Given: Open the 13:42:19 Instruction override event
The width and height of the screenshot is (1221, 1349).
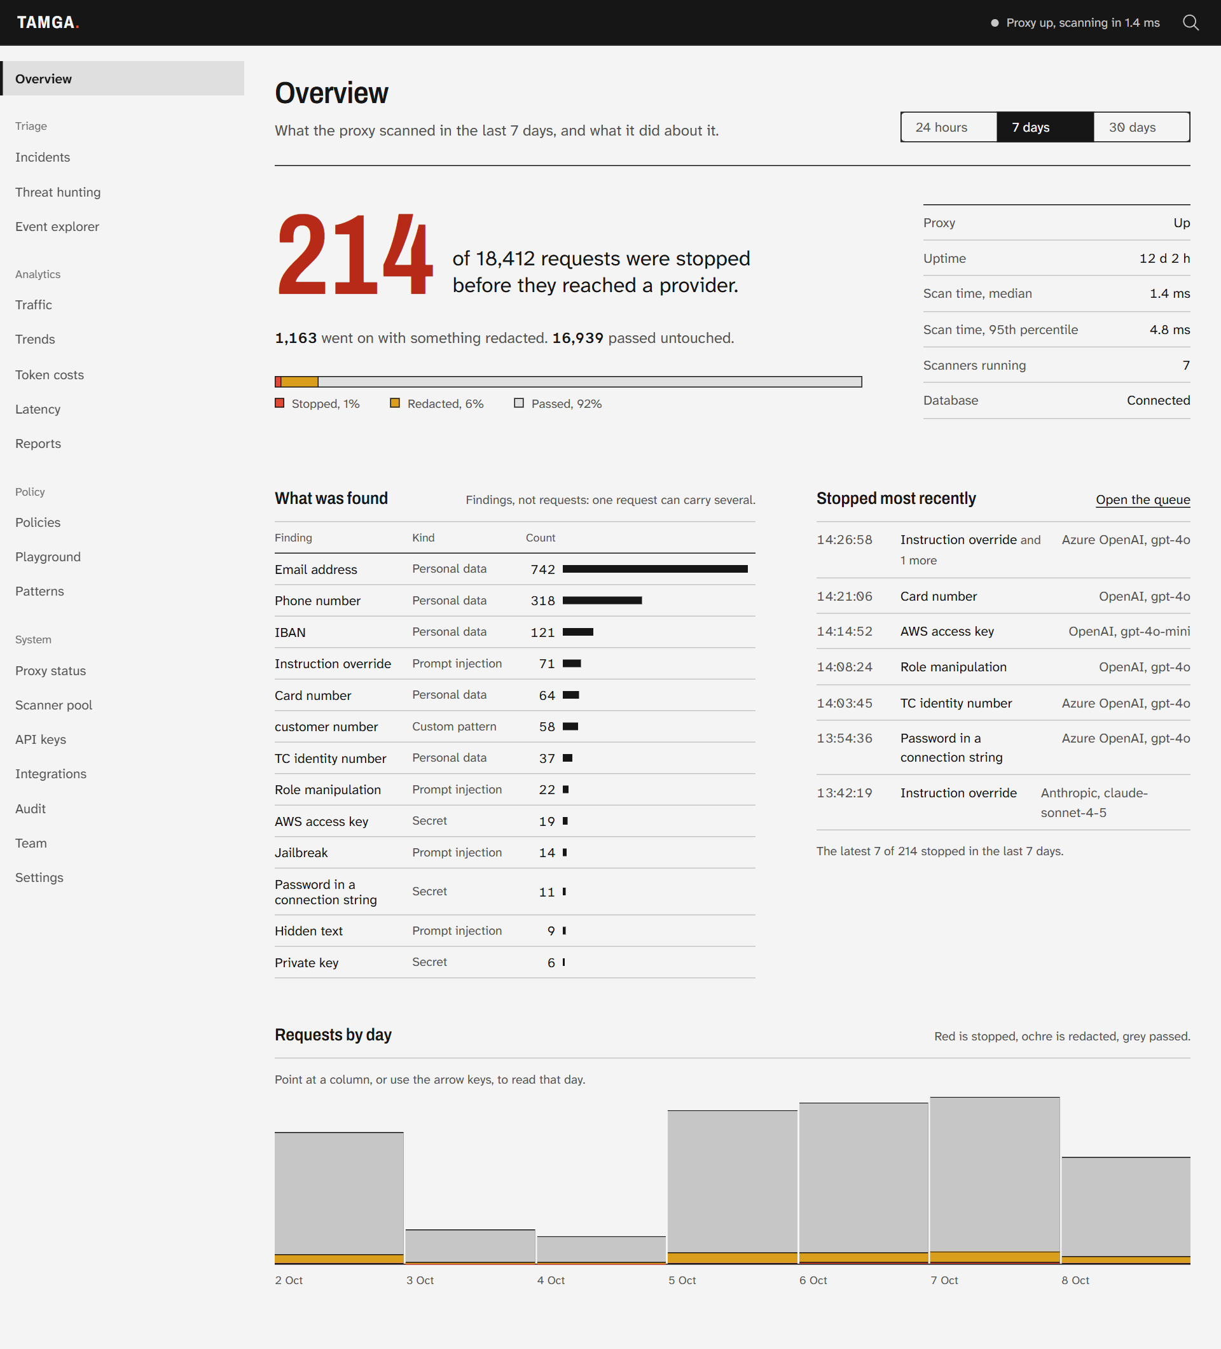Looking at the screenshot, I should 1003,803.
